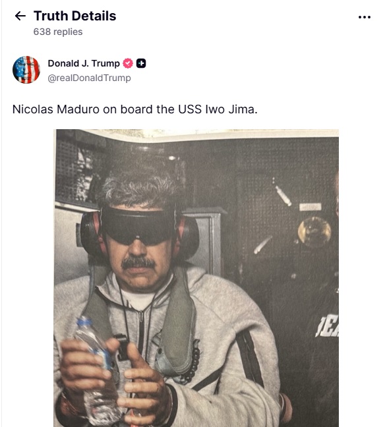Click the post caption text line

pos(135,109)
